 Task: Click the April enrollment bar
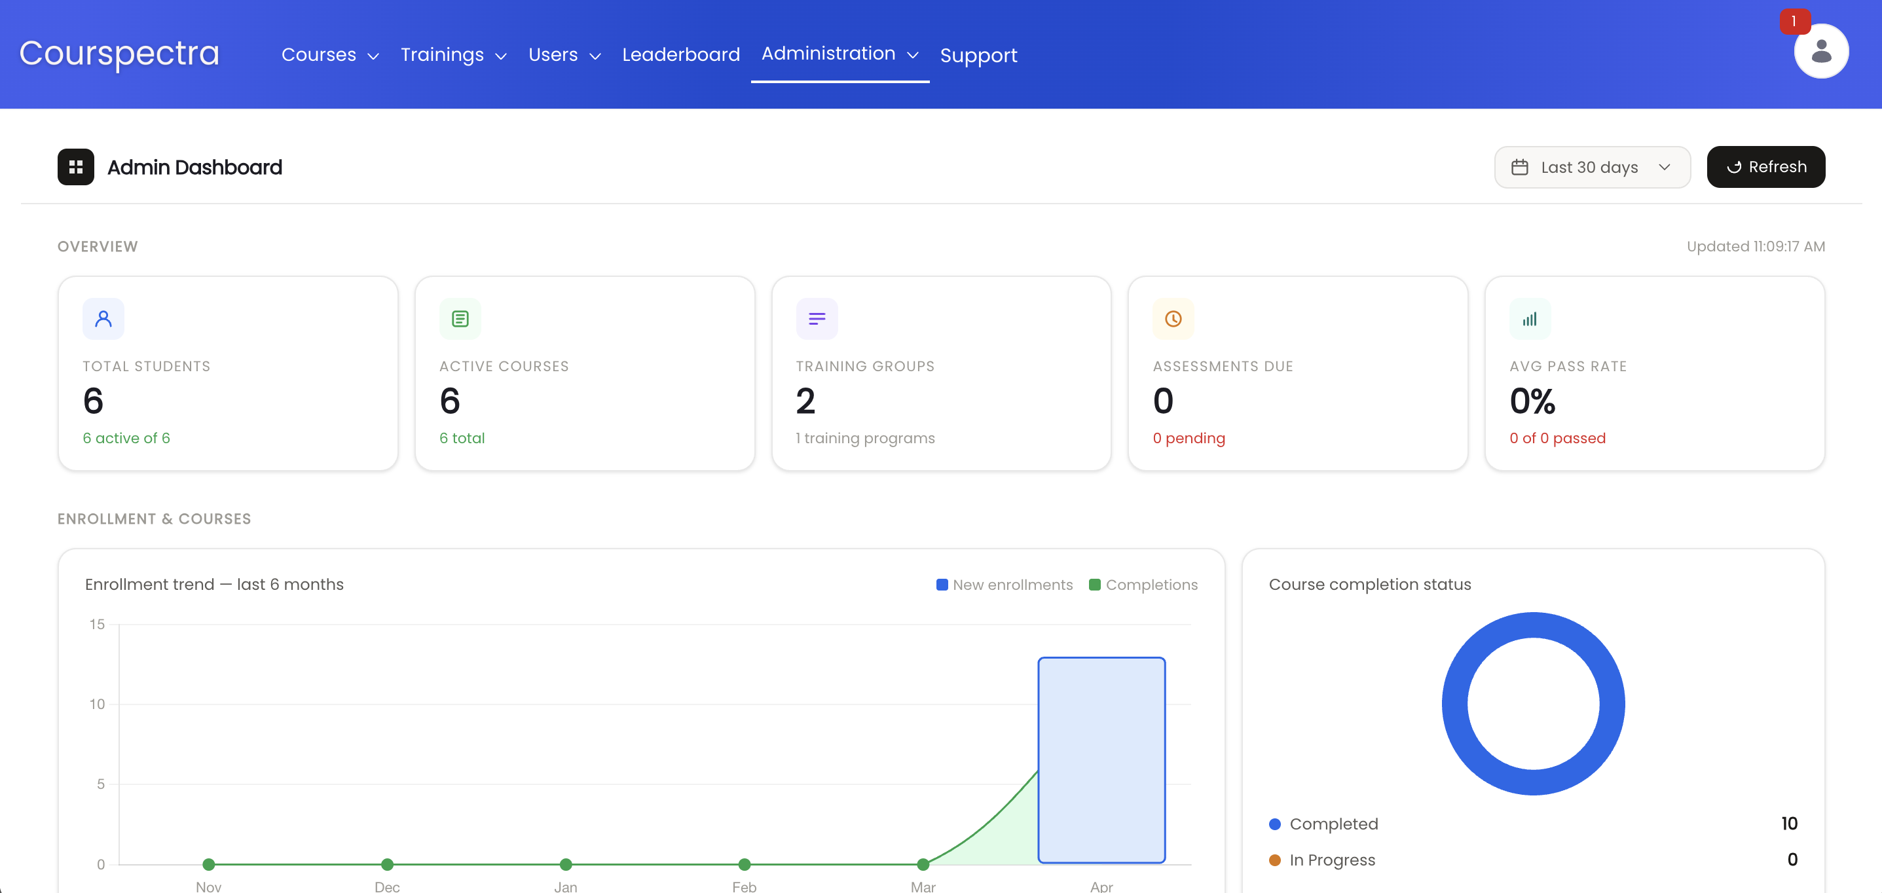coord(1101,760)
